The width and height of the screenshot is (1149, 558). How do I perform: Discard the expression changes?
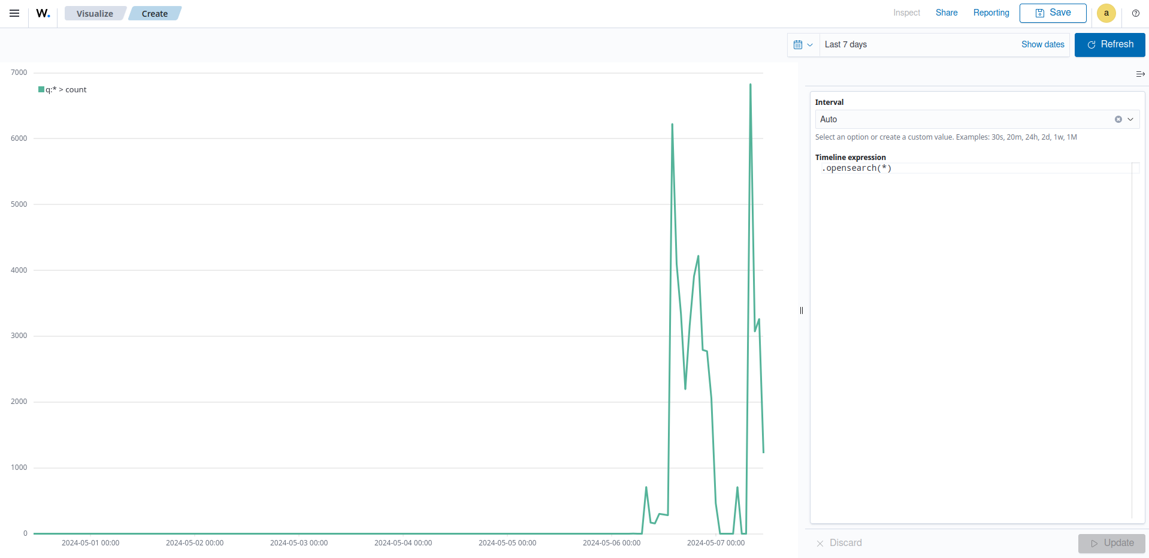(x=839, y=543)
